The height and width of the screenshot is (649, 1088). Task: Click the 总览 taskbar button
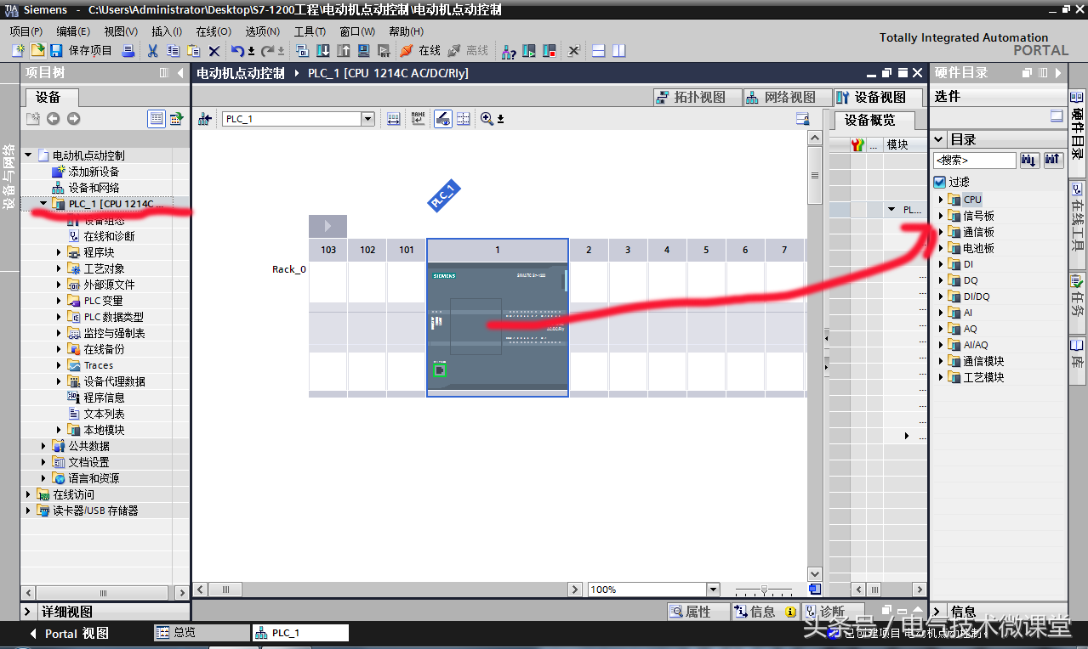point(201,633)
